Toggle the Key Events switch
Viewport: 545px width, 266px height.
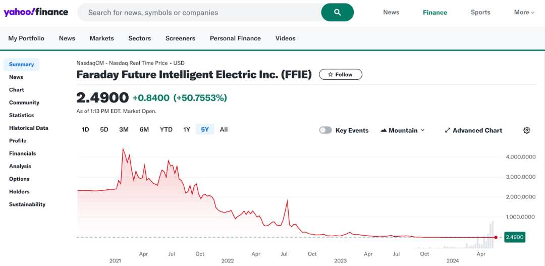point(325,130)
